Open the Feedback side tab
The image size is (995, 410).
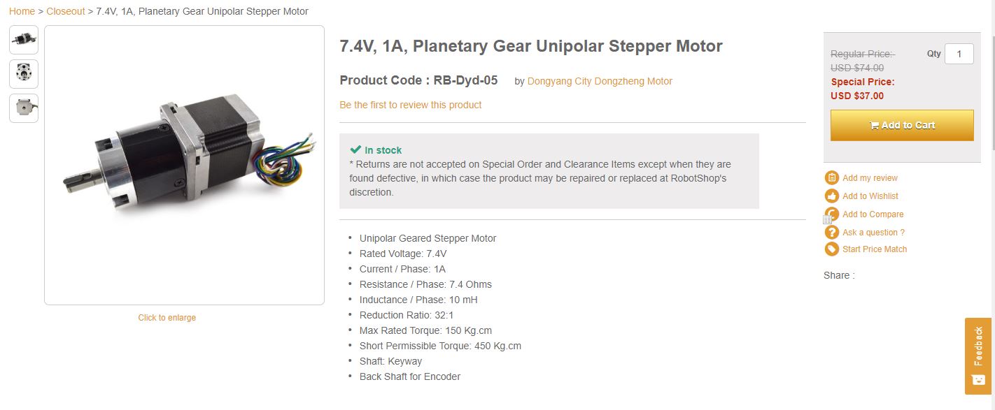[x=978, y=356]
